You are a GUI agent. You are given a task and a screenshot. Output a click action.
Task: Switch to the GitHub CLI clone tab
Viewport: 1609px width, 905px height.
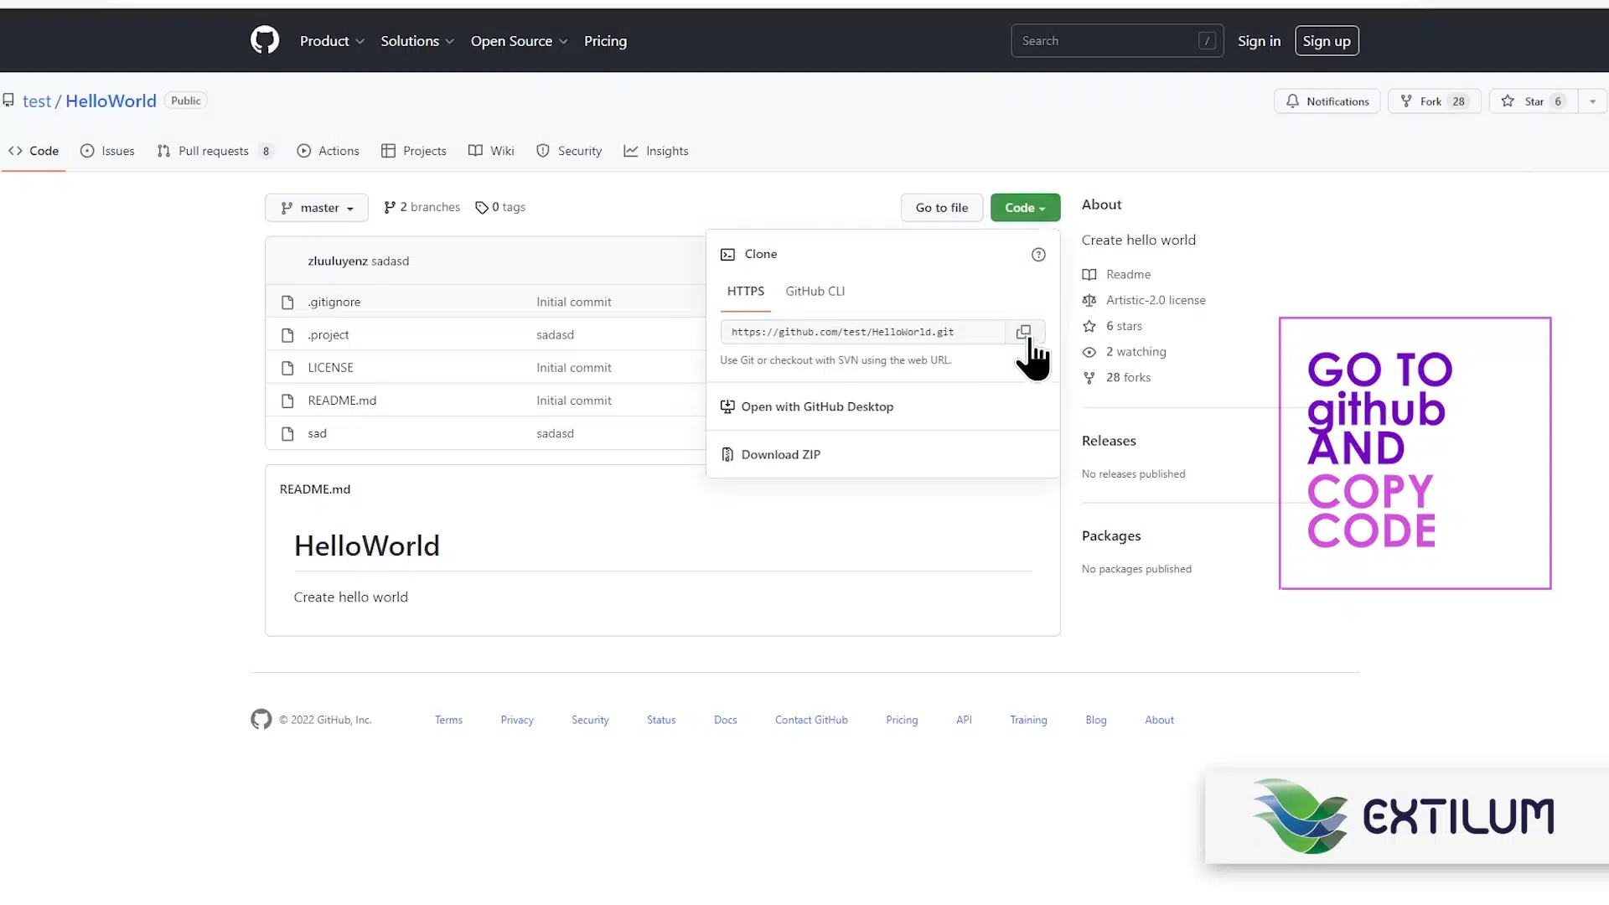coord(815,292)
